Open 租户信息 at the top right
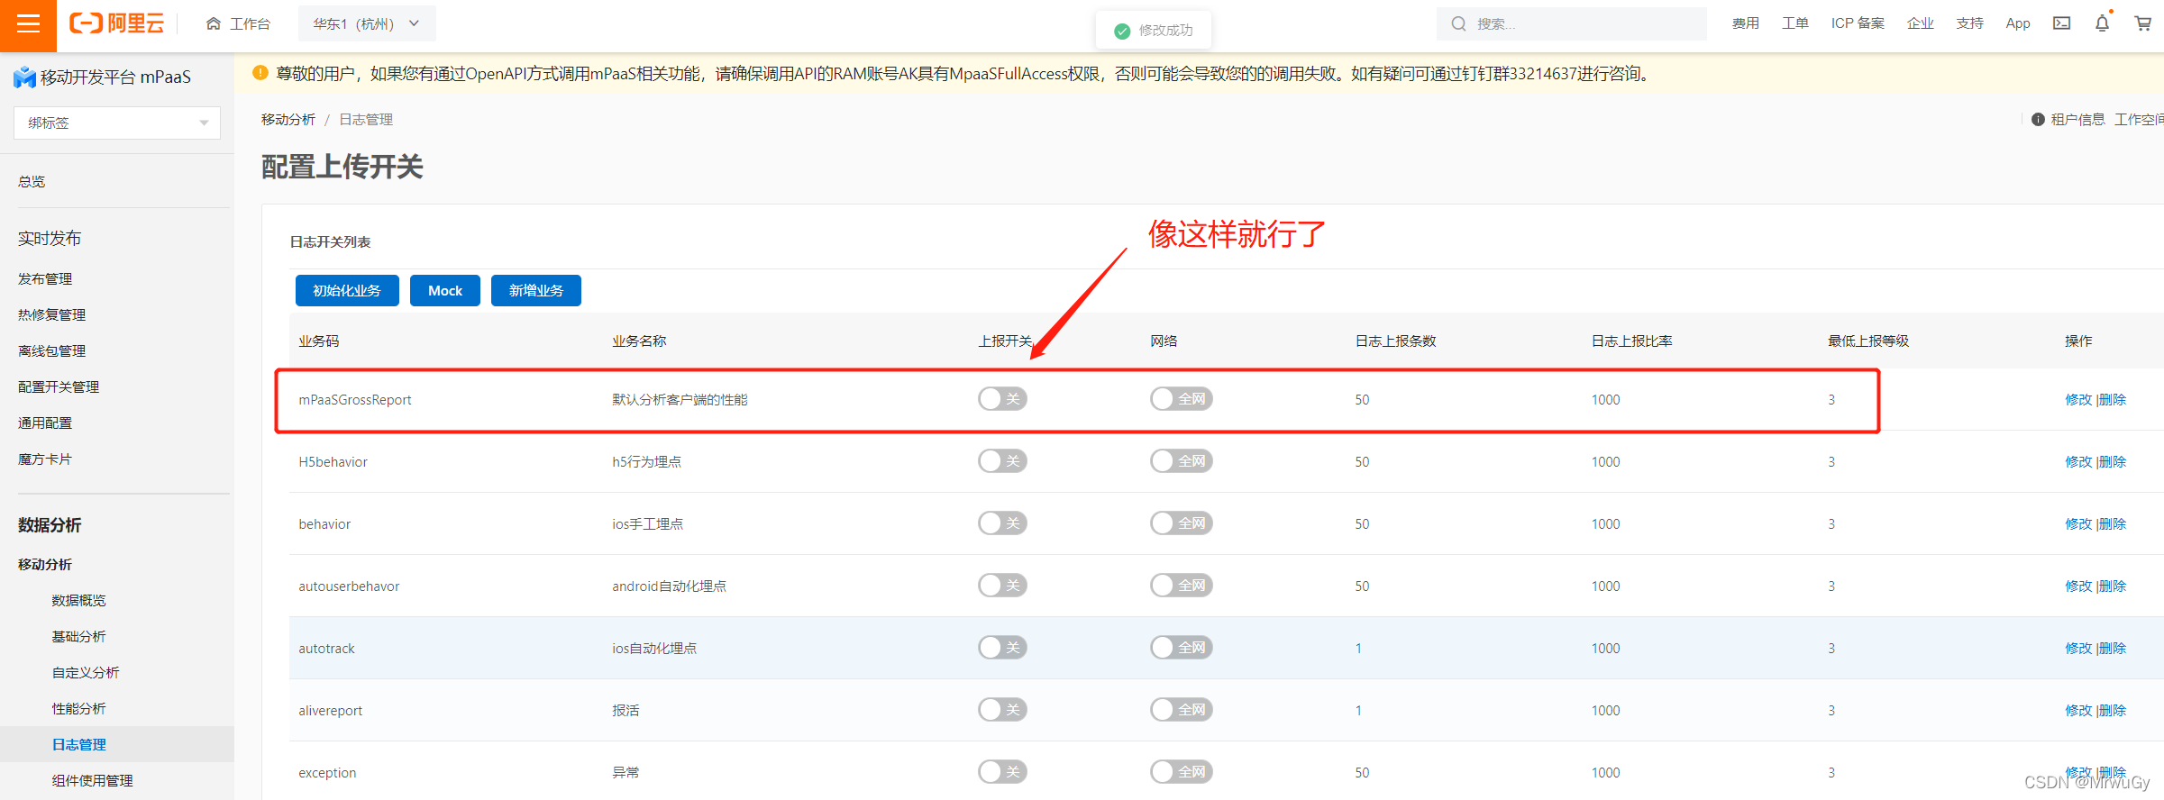2164x800 pixels. [2068, 120]
